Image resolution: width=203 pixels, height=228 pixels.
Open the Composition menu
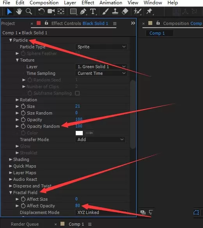44,3
